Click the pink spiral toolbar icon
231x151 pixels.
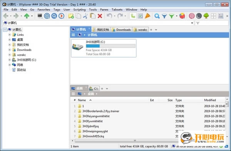click(192, 16)
